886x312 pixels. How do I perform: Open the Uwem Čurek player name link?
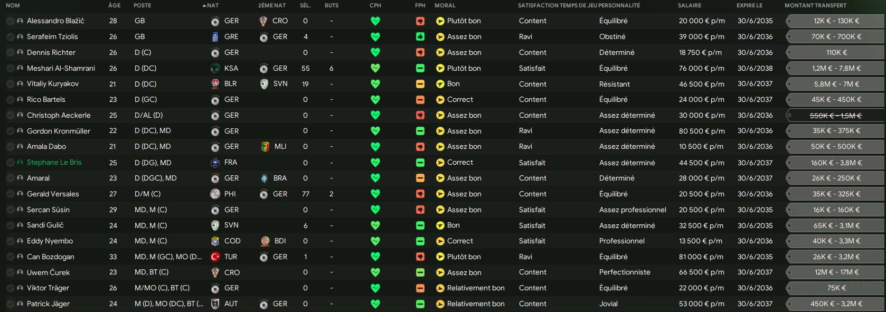[x=48, y=272]
